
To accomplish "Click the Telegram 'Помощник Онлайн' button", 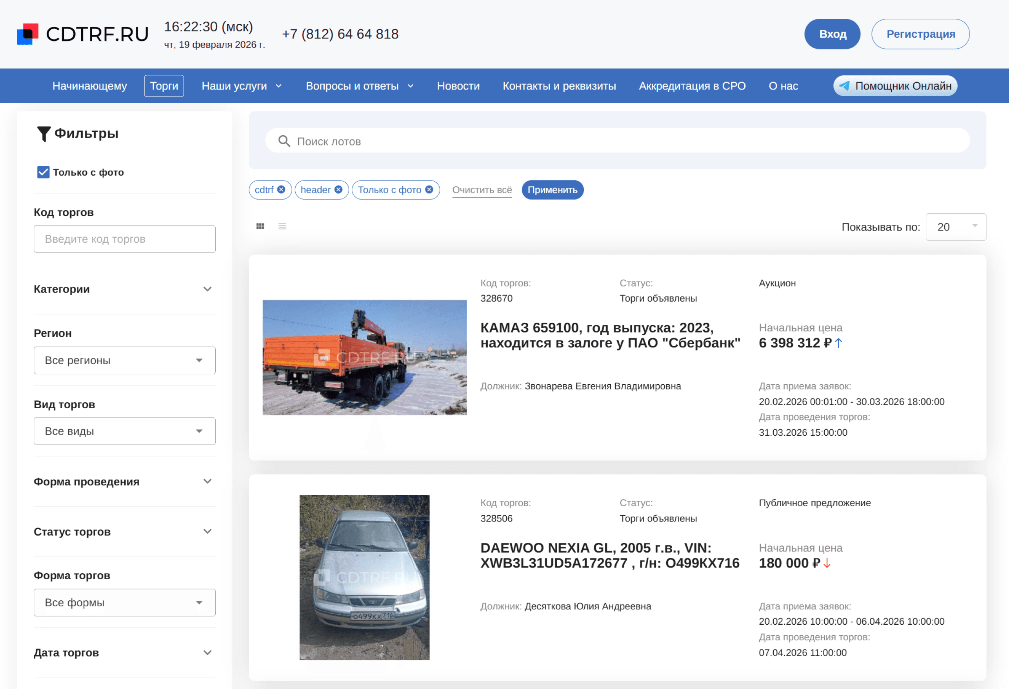I will point(895,86).
